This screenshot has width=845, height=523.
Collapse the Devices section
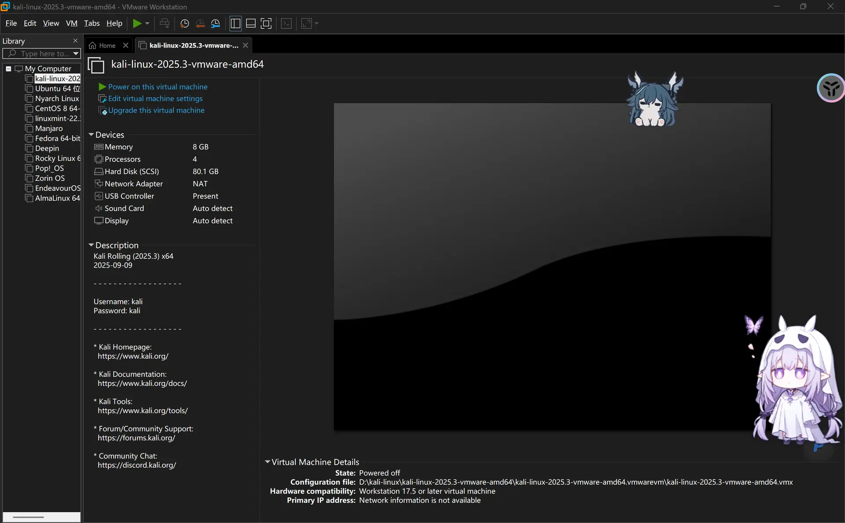click(x=91, y=134)
